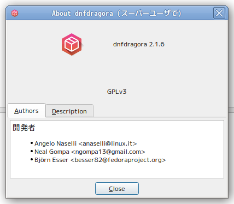Select Björn Esser author entry

(100, 160)
